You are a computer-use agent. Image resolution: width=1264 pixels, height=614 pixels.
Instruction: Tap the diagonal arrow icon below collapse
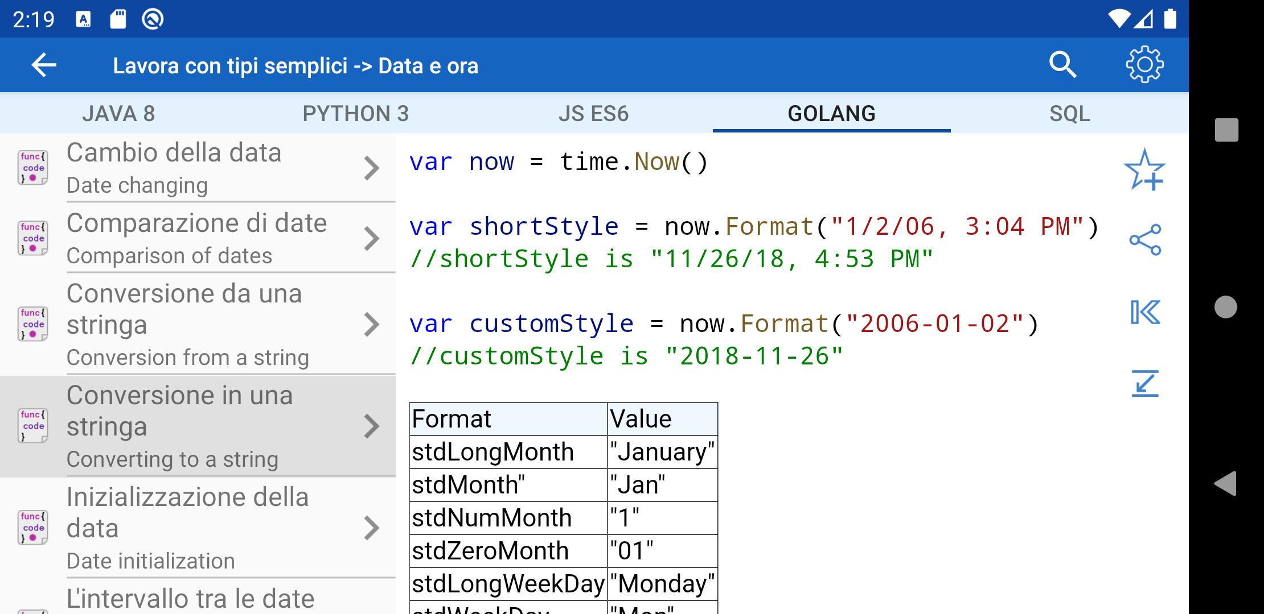pos(1144,383)
